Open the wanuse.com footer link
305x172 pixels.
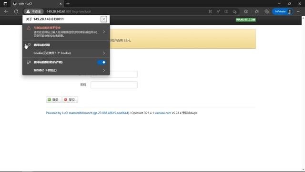coord(163,113)
